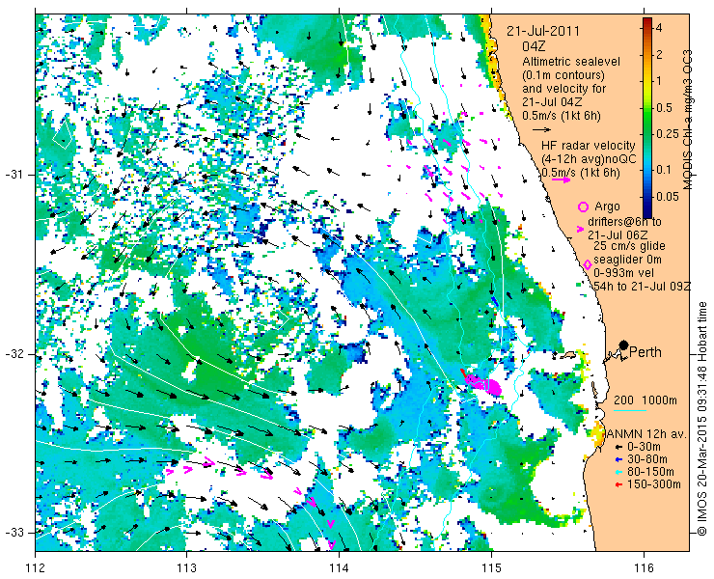Viewport: 714px width, 579px height.
Task: Click the dark red top of the colorbar
Action: coord(647,23)
